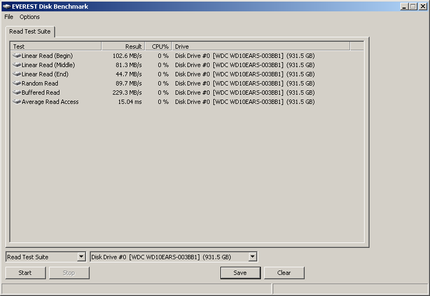This screenshot has height=296, width=430.
Task: Click the 81.3 MB/s result value
Action: tap(129, 65)
